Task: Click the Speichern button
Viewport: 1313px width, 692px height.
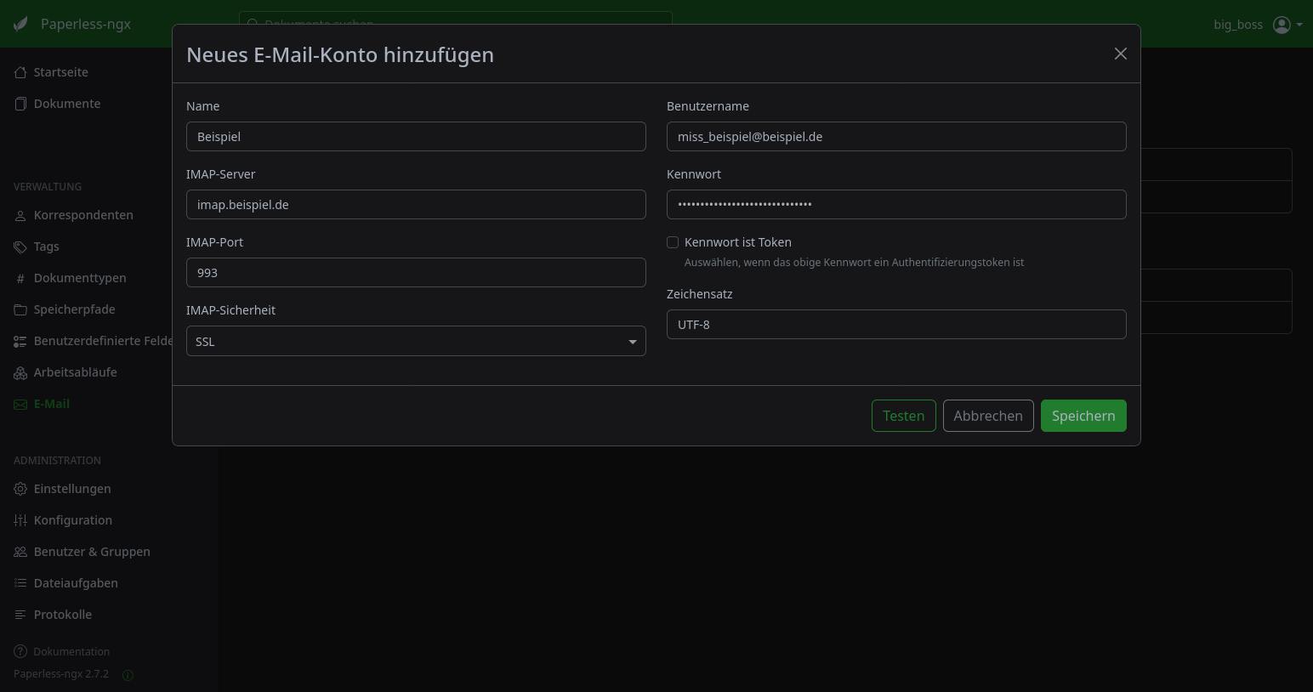Action: [1083, 416]
